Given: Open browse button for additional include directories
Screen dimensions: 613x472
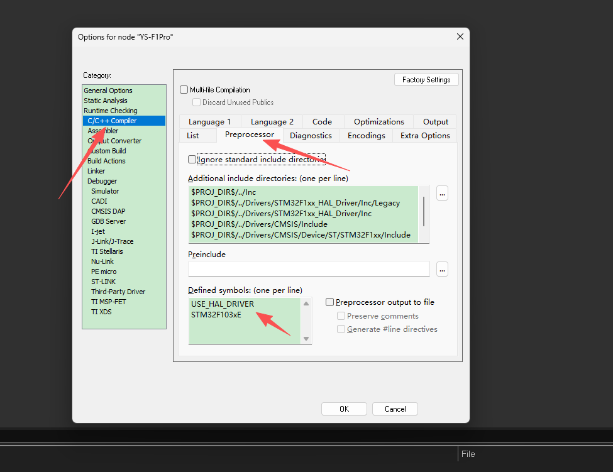Looking at the screenshot, I should pos(442,194).
